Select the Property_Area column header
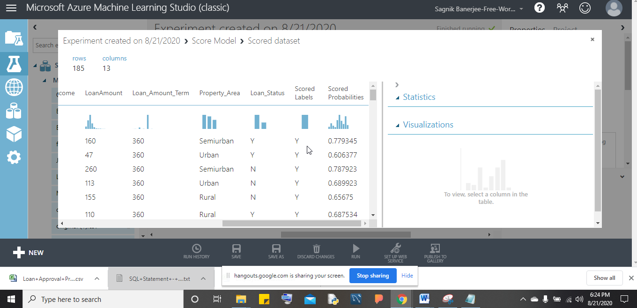 click(220, 93)
